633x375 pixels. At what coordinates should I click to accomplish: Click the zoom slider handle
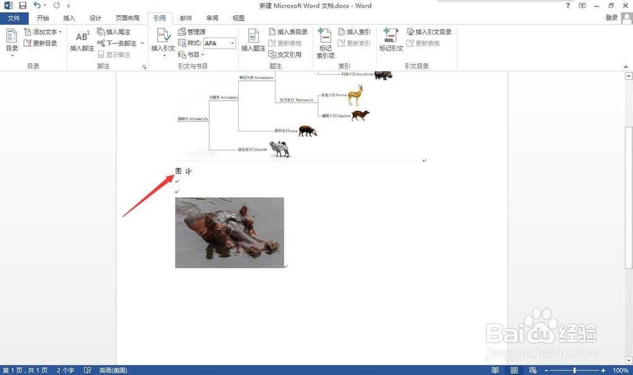575,370
